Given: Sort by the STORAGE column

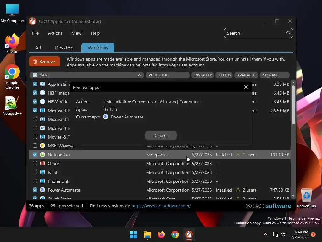Looking at the screenshot, I should click(x=275, y=75).
